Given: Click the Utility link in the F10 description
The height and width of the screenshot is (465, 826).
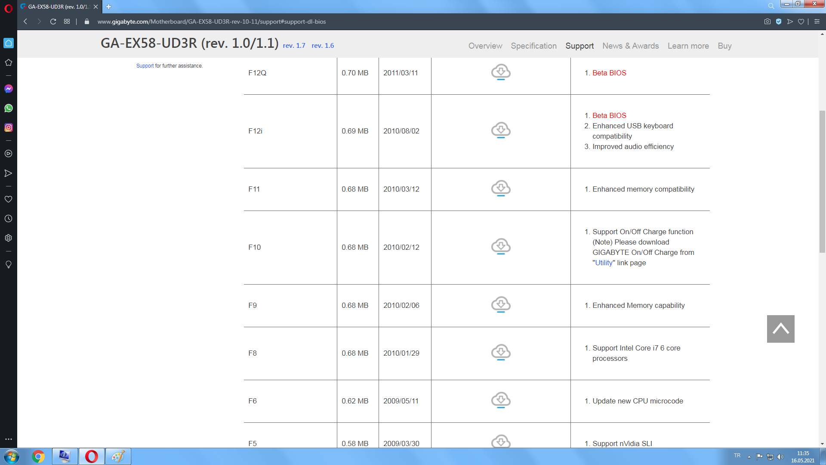Looking at the screenshot, I should point(604,263).
